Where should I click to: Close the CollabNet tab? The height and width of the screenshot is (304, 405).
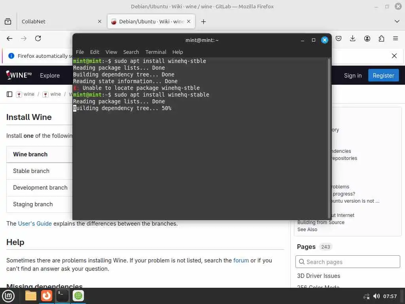[100, 21]
